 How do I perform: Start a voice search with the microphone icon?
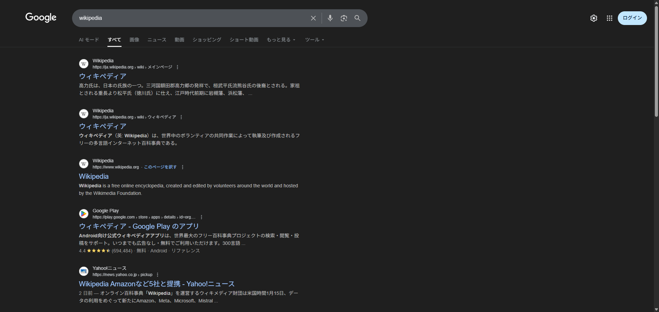[330, 18]
